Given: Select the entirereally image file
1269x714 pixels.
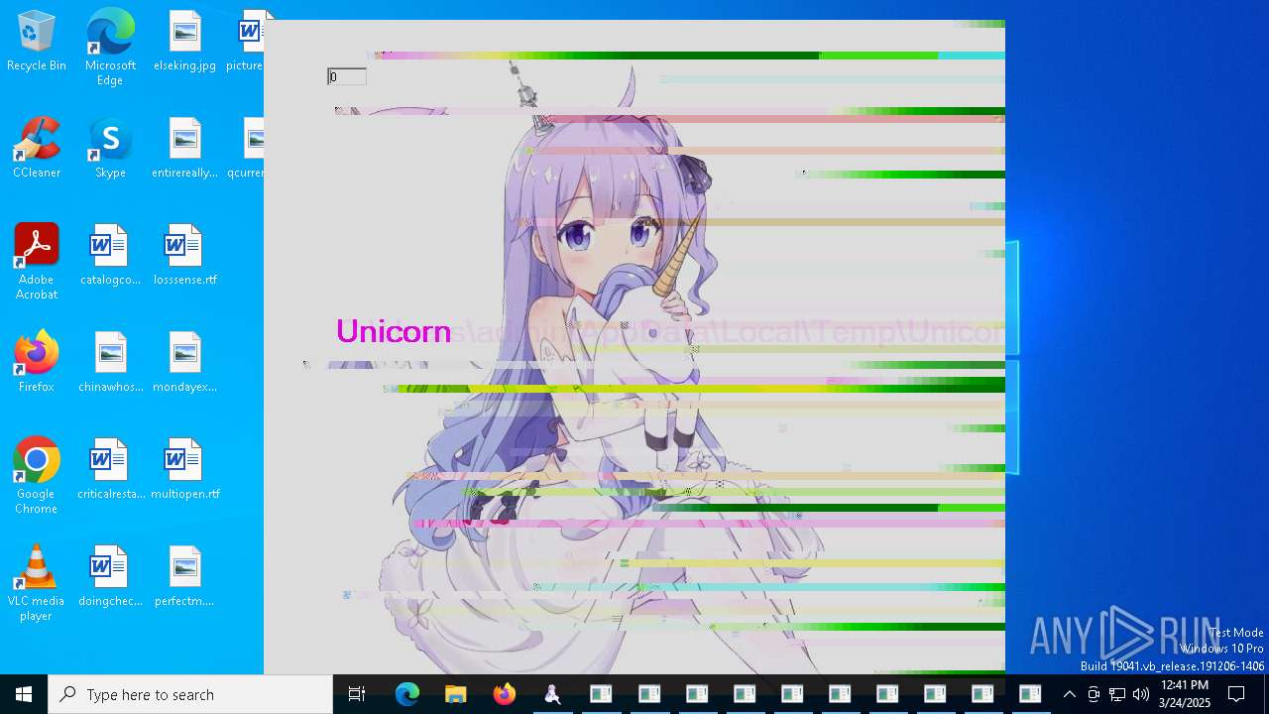Looking at the screenshot, I should coord(184,149).
